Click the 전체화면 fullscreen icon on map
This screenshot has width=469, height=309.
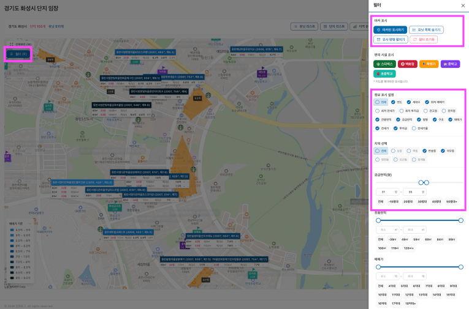12,44
